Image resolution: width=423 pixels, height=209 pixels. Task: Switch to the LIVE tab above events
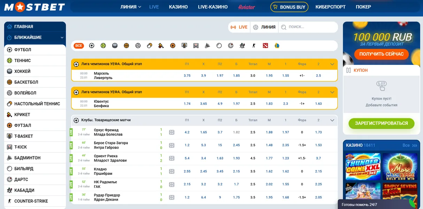239,27
